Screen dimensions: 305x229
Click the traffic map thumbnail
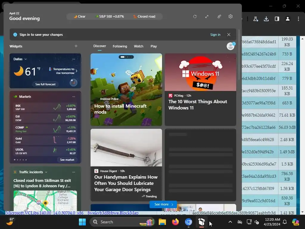(x=45, y=201)
